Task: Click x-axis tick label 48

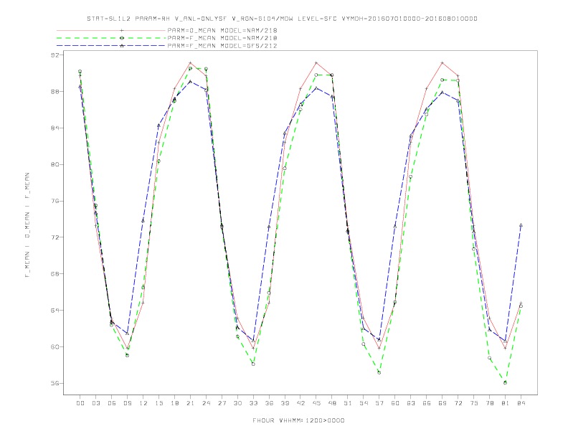Action: 332,403
